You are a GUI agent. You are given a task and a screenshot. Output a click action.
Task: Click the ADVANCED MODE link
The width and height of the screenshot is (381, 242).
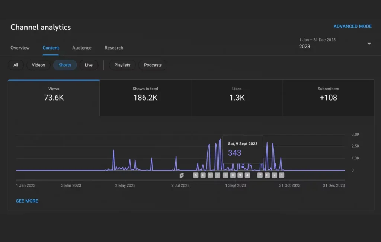coord(352,26)
